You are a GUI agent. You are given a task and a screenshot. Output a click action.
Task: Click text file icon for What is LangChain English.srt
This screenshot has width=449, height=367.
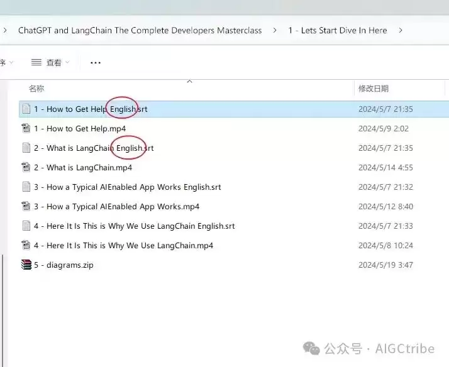[26, 148]
